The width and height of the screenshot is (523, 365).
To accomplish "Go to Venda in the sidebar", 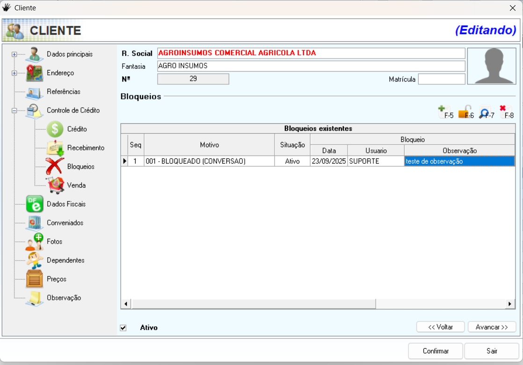I will (76, 186).
